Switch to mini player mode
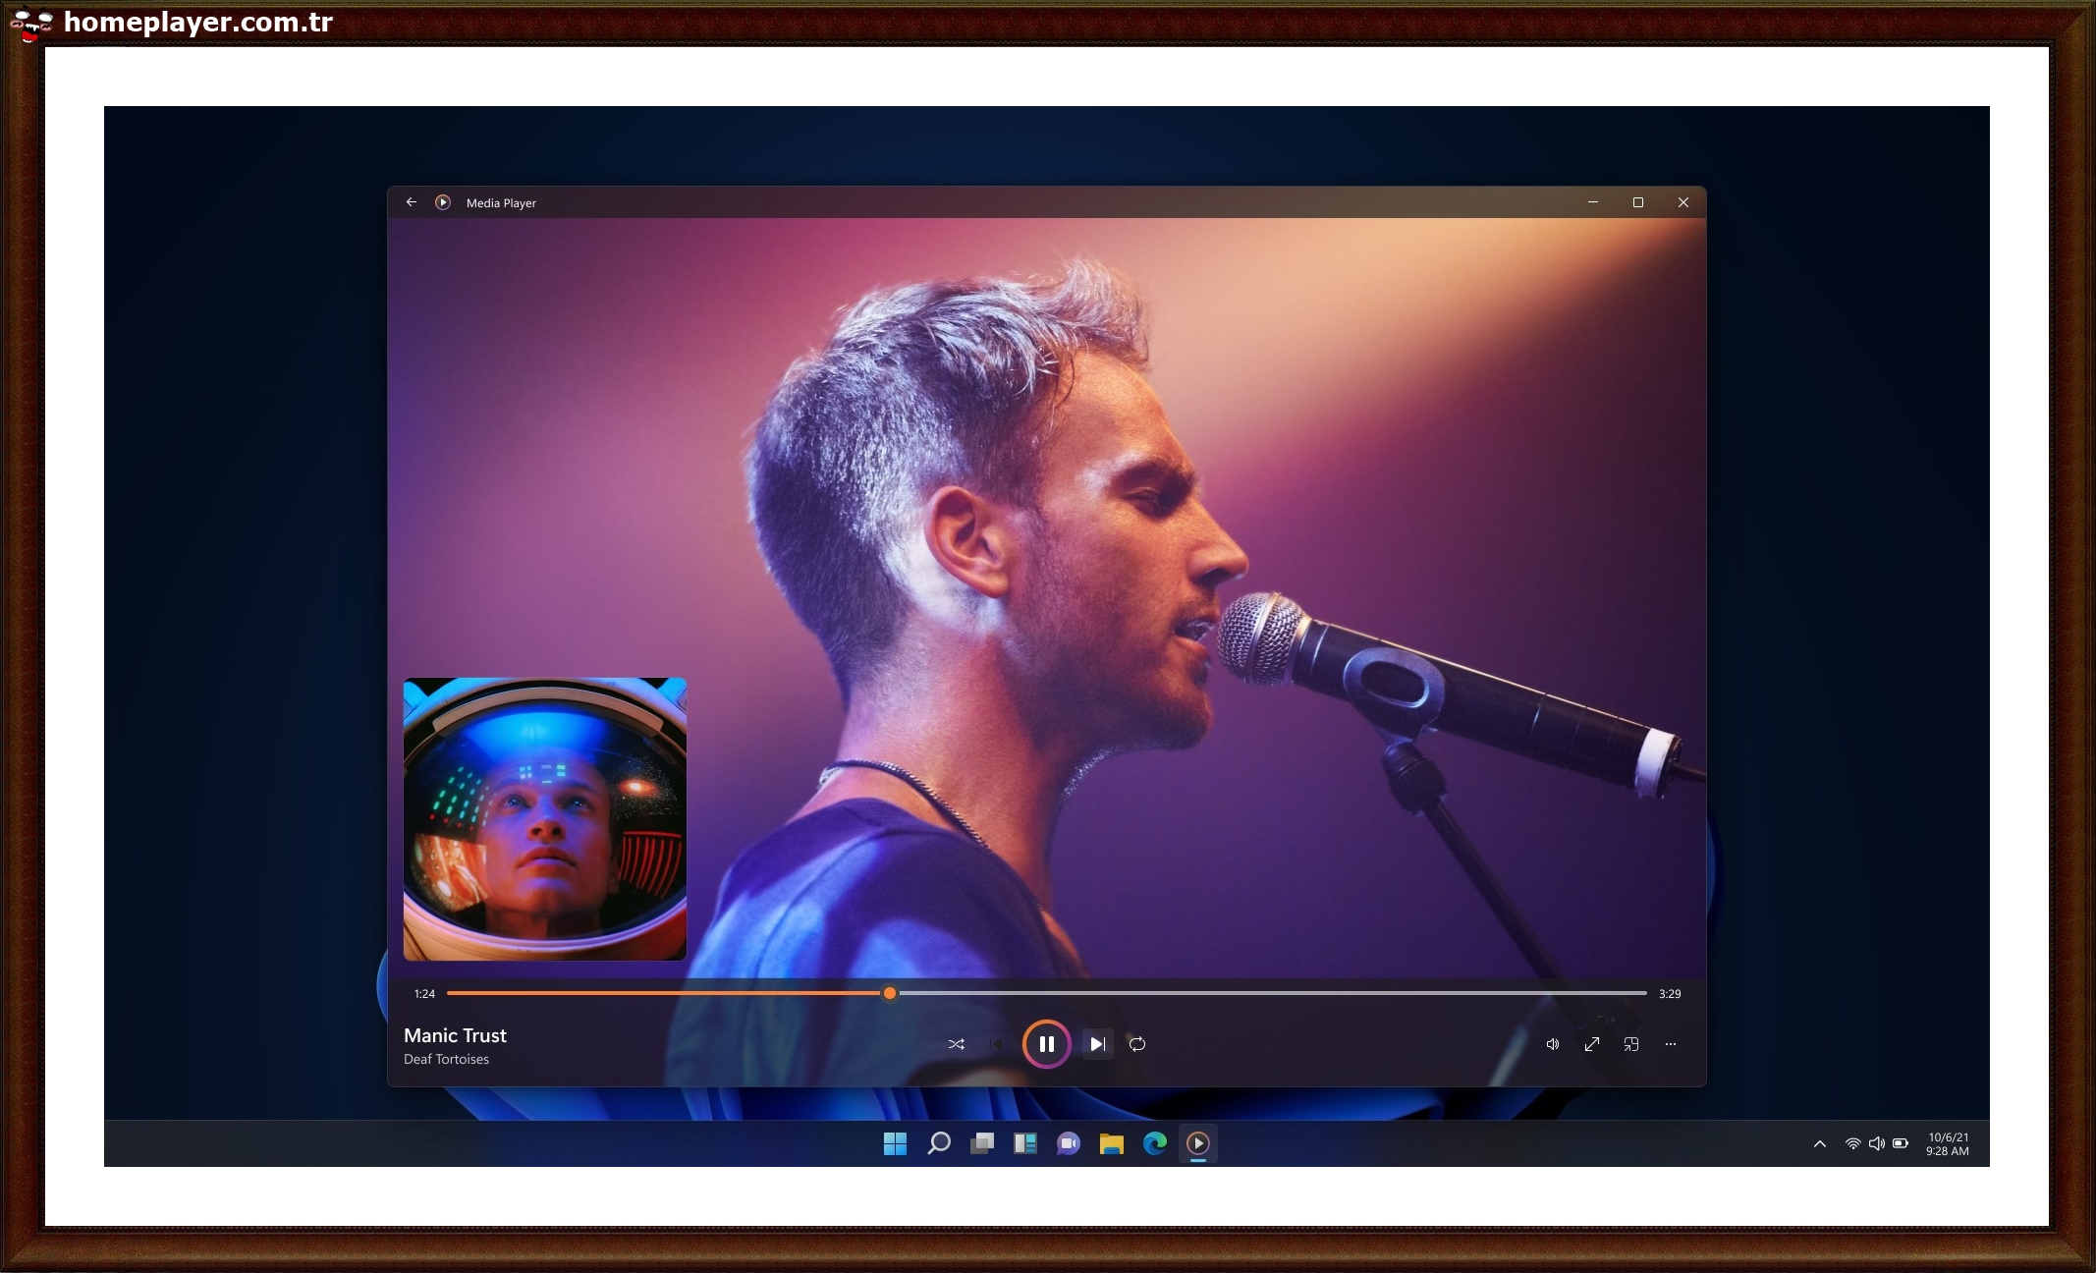The width and height of the screenshot is (2096, 1273). [x=1631, y=1044]
